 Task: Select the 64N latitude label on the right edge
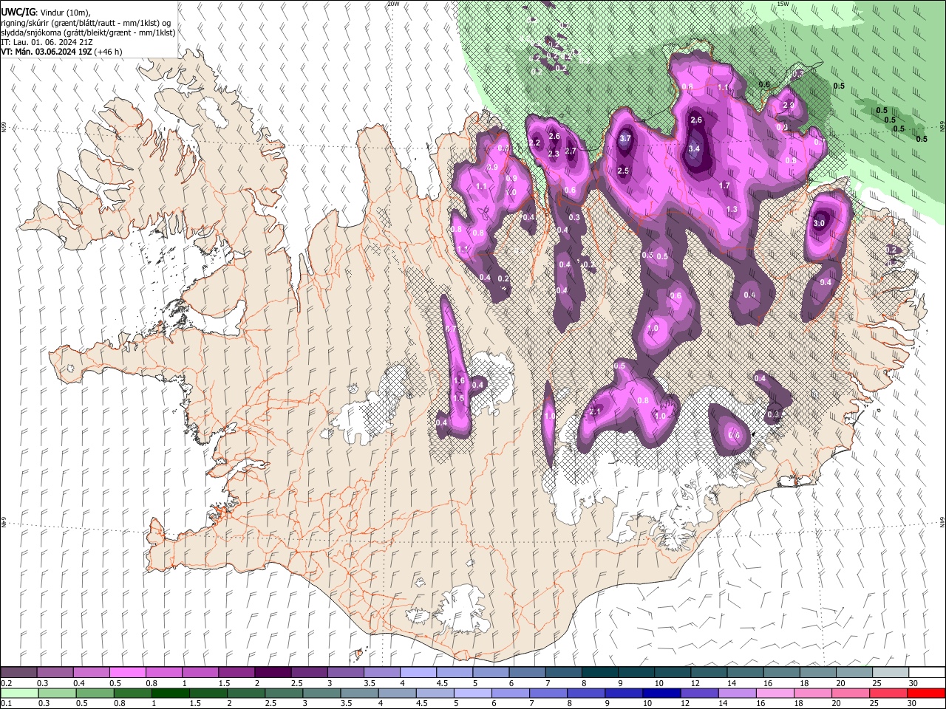pos(942,521)
